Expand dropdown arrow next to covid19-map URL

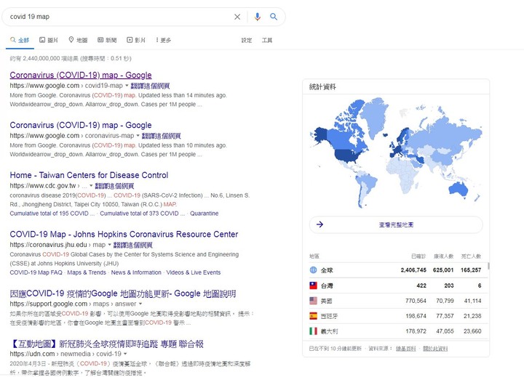[127, 86]
